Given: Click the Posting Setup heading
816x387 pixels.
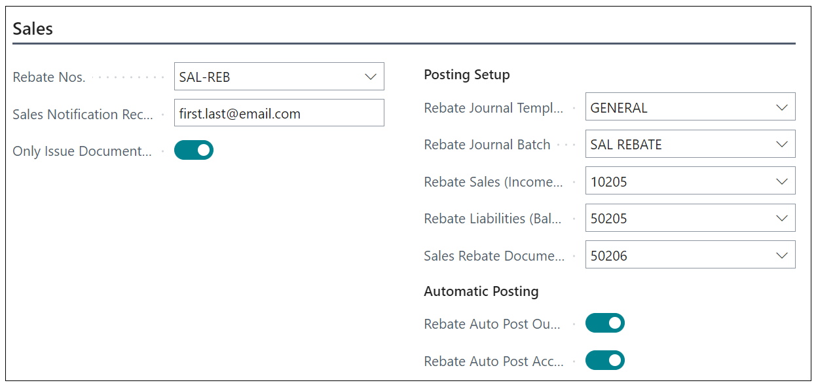Looking at the screenshot, I should pos(466,75).
